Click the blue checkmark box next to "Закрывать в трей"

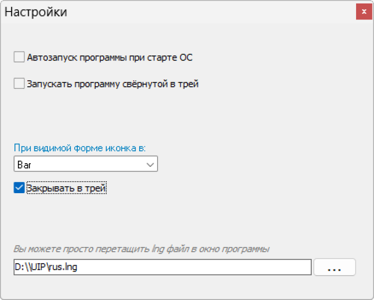click(x=19, y=188)
